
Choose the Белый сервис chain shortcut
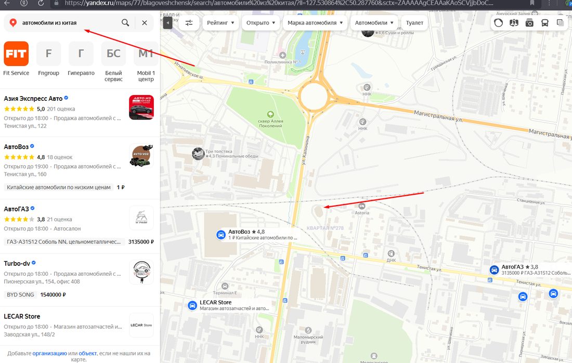coord(113,62)
